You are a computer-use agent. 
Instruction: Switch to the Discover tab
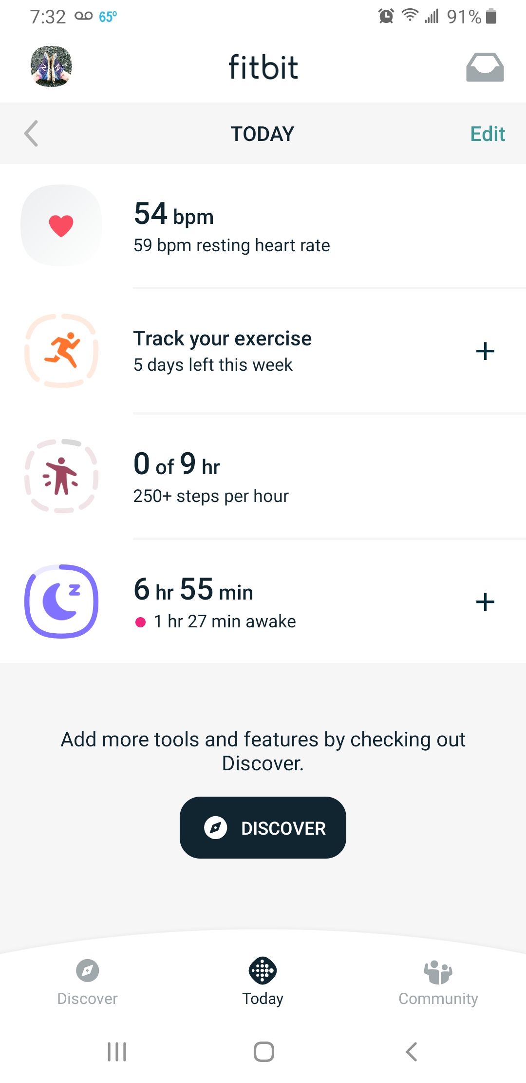pyautogui.click(x=88, y=982)
